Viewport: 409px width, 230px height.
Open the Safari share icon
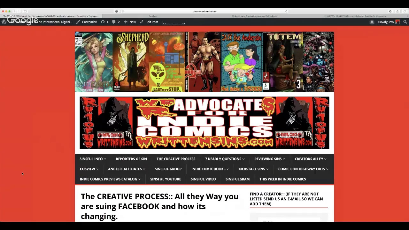click(397, 11)
